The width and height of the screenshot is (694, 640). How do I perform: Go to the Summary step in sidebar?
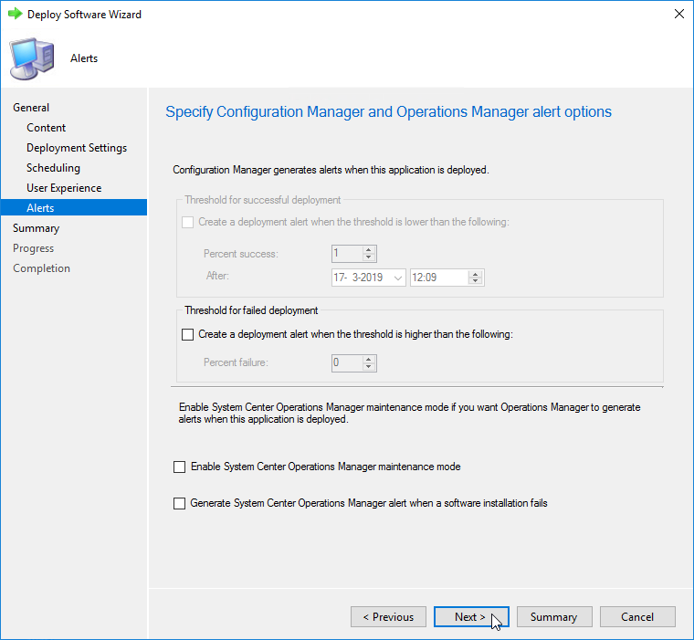click(36, 228)
